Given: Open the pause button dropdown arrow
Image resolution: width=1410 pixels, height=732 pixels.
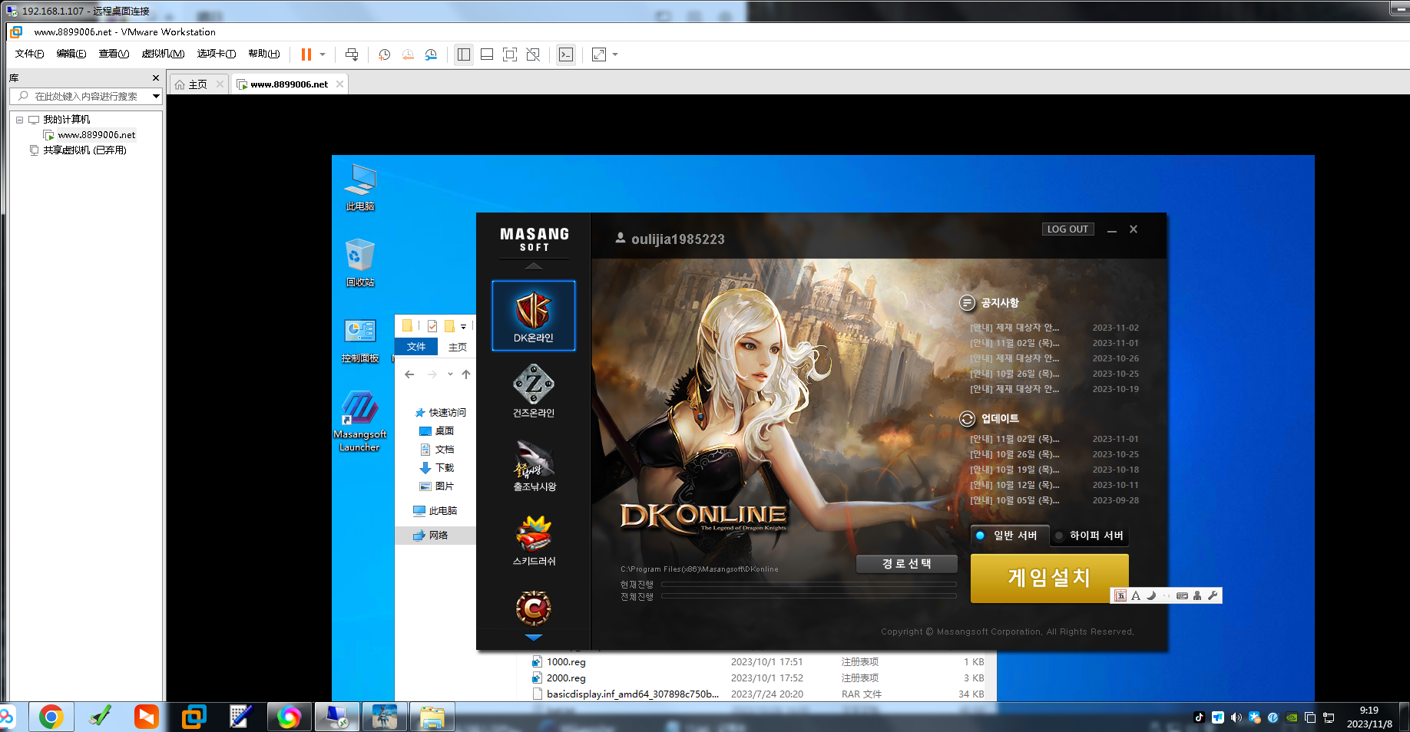Looking at the screenshot, I should click(x=323, y=54).
